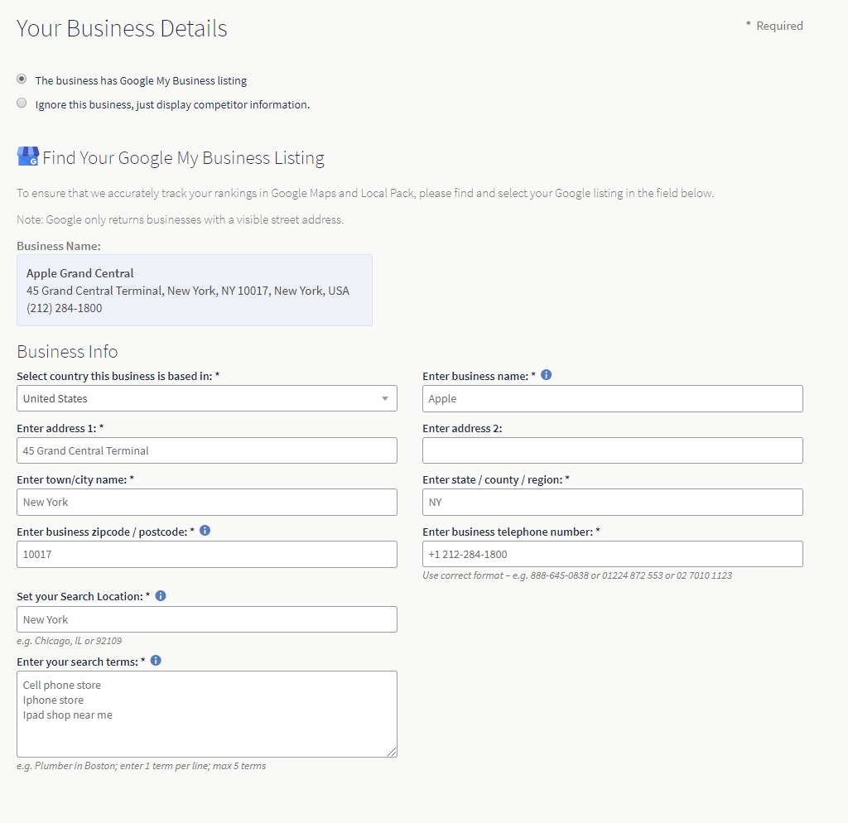This screenshot has height=823, width=848.
Task: Click the 'Business Name:' label
Action: coord(59,246)
